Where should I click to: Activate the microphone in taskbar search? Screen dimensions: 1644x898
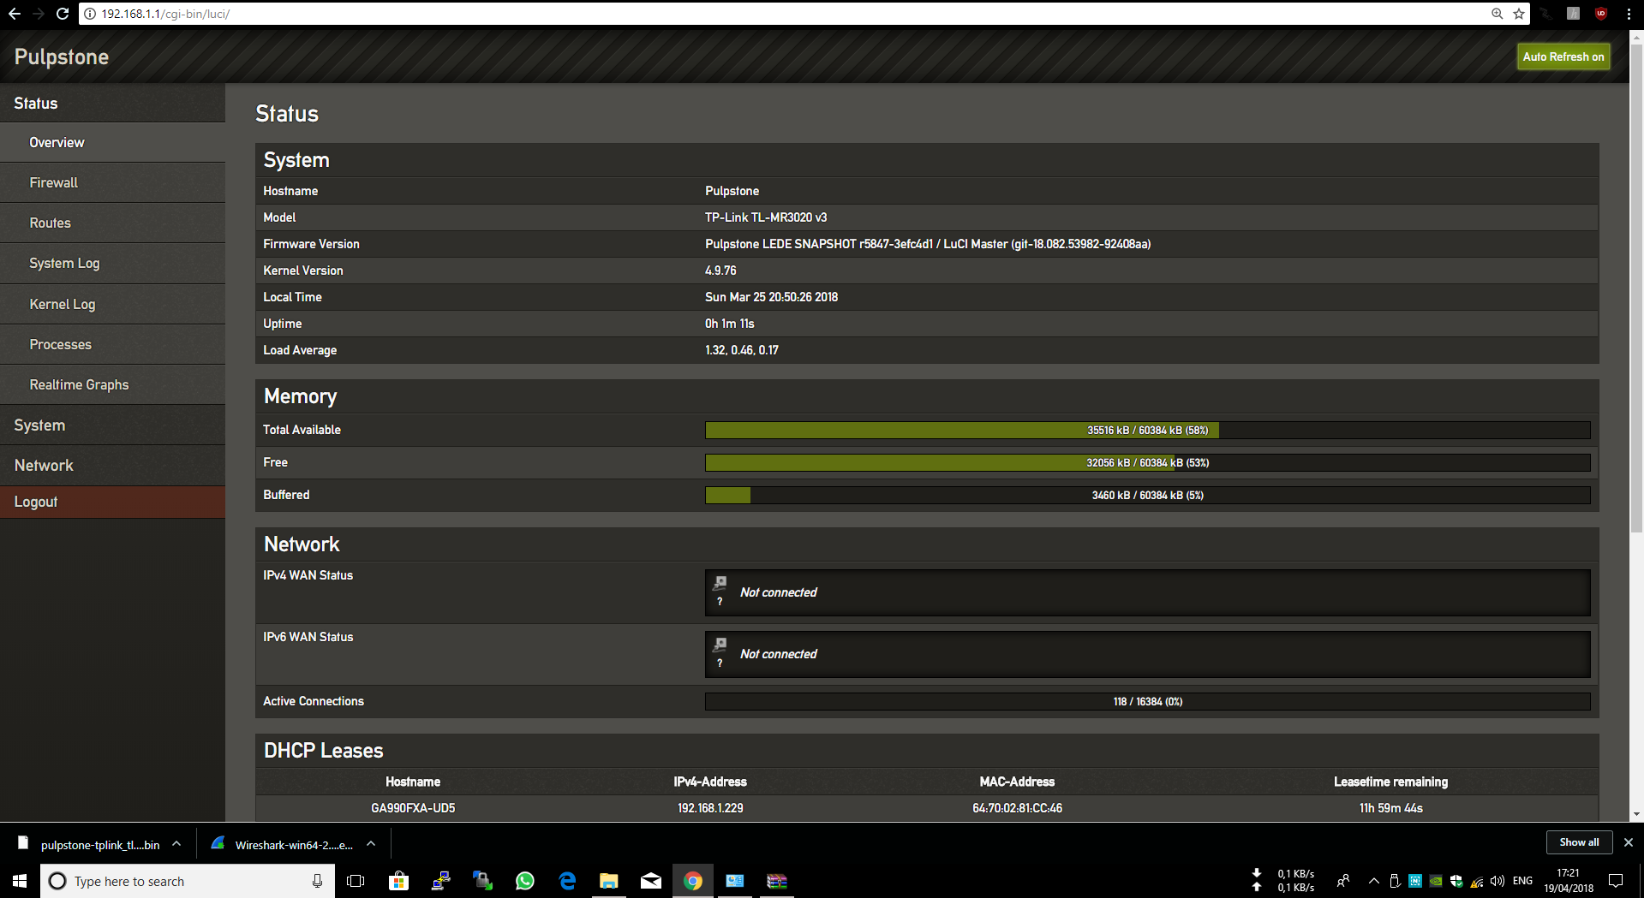pos(317,881)
